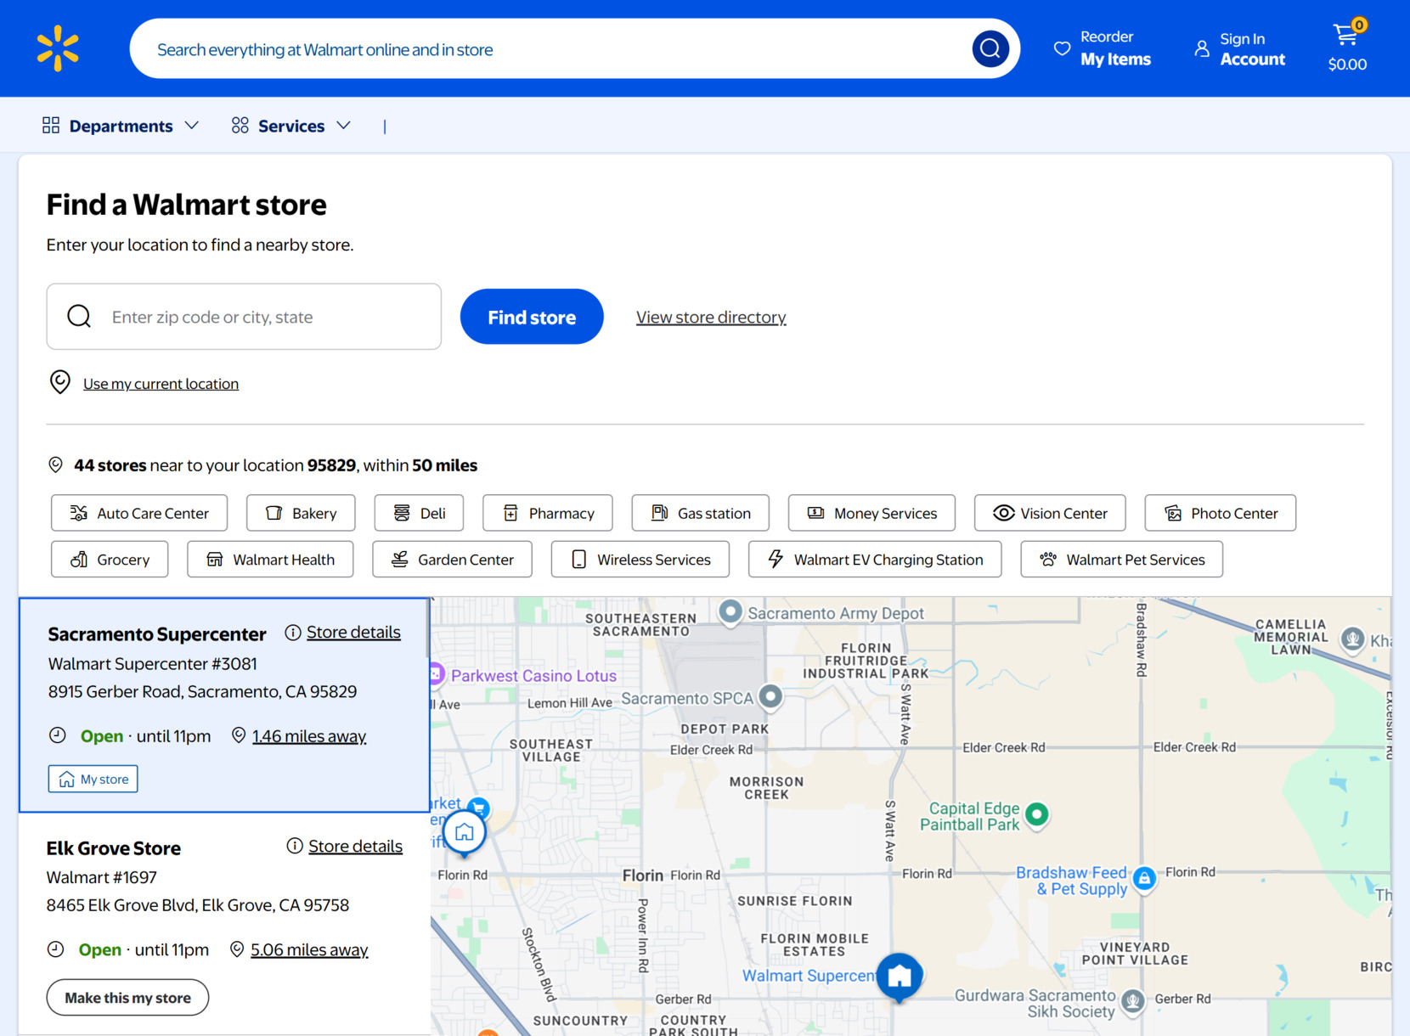1410x1036 pixels.
Task: Select the Grocery filter chip
Action: [x=109, y=559]
